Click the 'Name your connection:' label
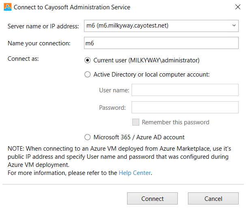The image size is (246, 211). click(39, 43)
